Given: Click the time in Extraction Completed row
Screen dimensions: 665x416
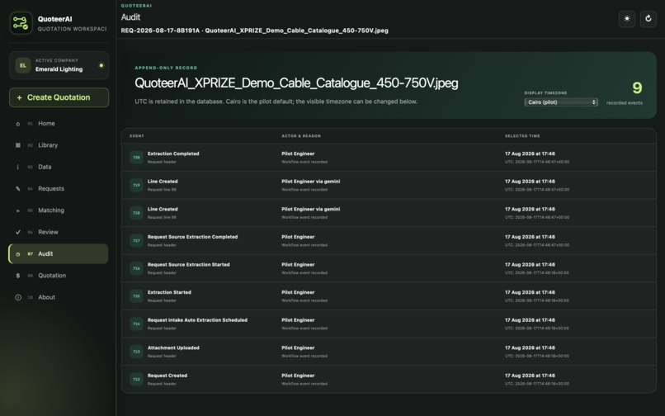Looking at the screenshot, I should coord(530,154).
